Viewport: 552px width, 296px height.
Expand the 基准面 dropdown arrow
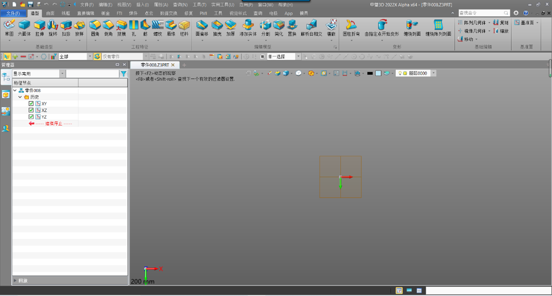(x=537, y=23)
